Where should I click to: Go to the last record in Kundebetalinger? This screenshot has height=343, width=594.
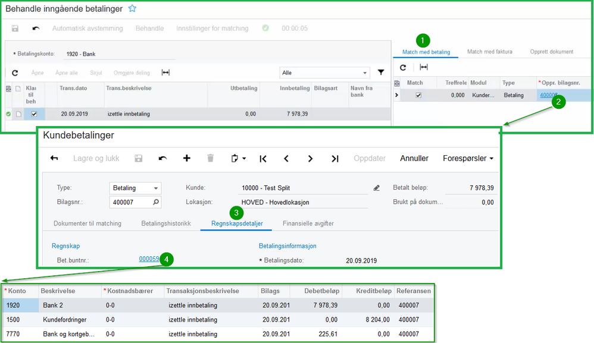[x=335, y=158]
